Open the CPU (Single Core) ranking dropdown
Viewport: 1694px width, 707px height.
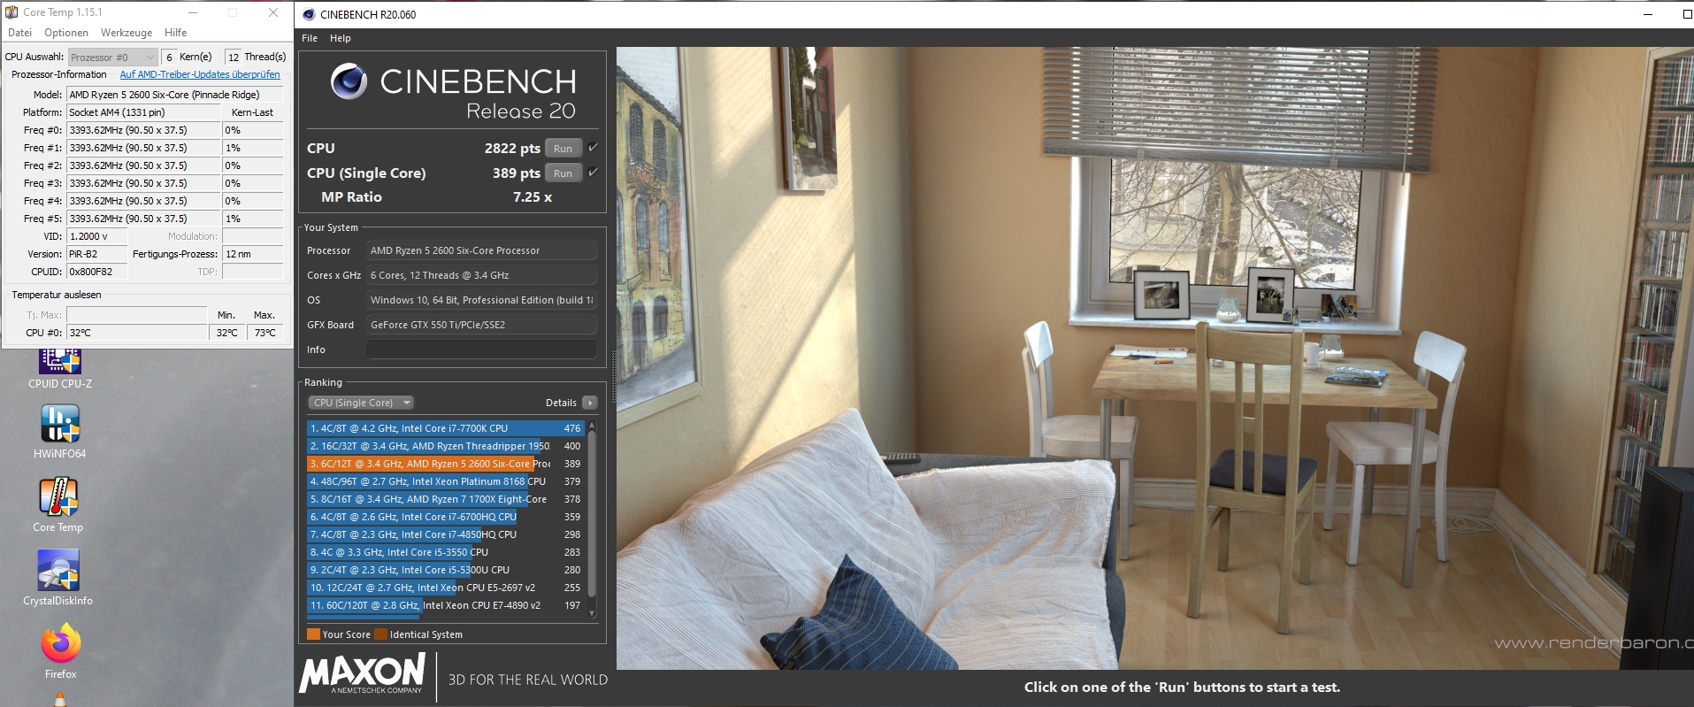click(361, 403)
